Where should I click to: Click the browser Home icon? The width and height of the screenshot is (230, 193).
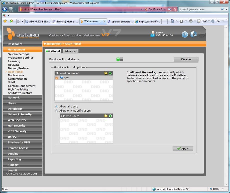coord(172,21)
